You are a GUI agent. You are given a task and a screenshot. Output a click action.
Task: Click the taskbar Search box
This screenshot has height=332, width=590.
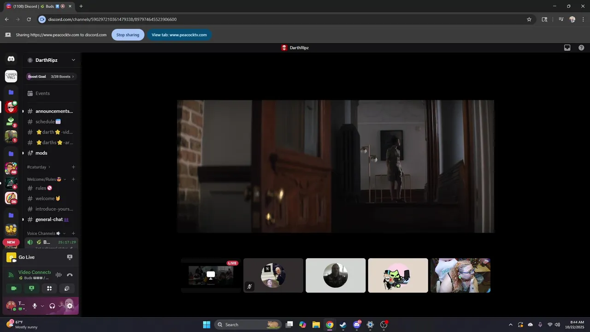pyautogui.click(x=248, y=325)
